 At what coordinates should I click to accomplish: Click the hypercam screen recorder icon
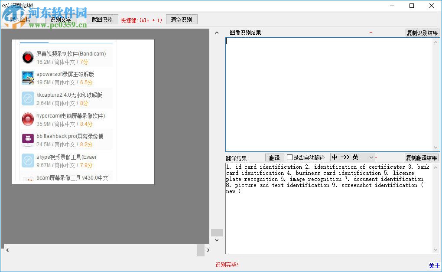pyautogui.click(x=28, y=119)
